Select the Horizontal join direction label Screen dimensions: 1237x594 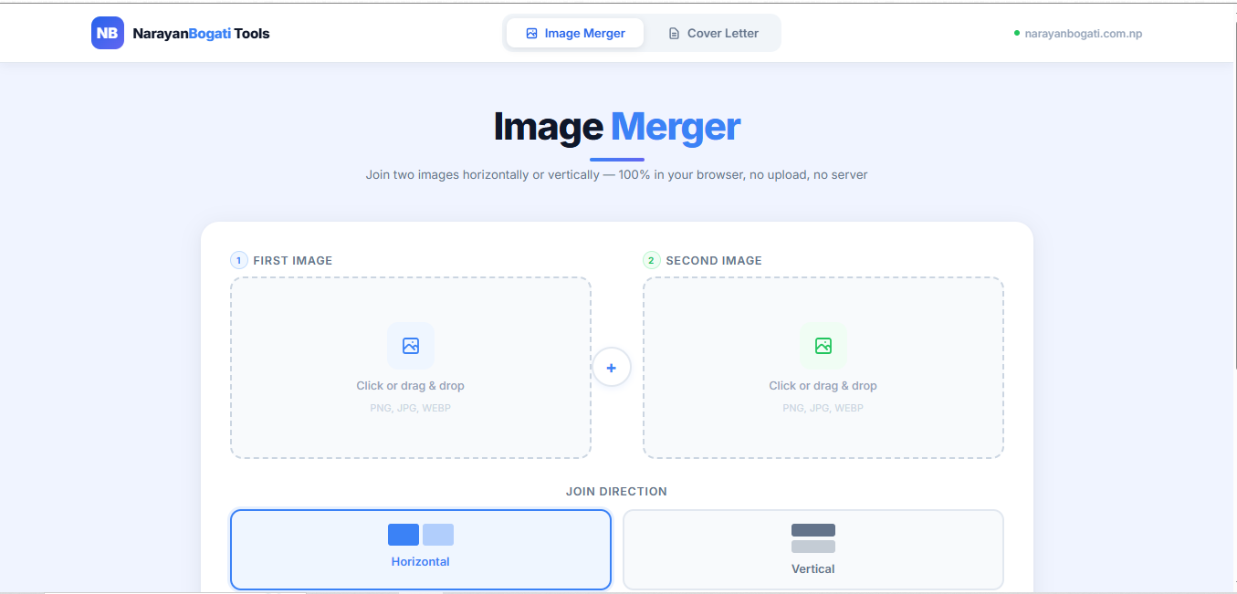(421, 562)
